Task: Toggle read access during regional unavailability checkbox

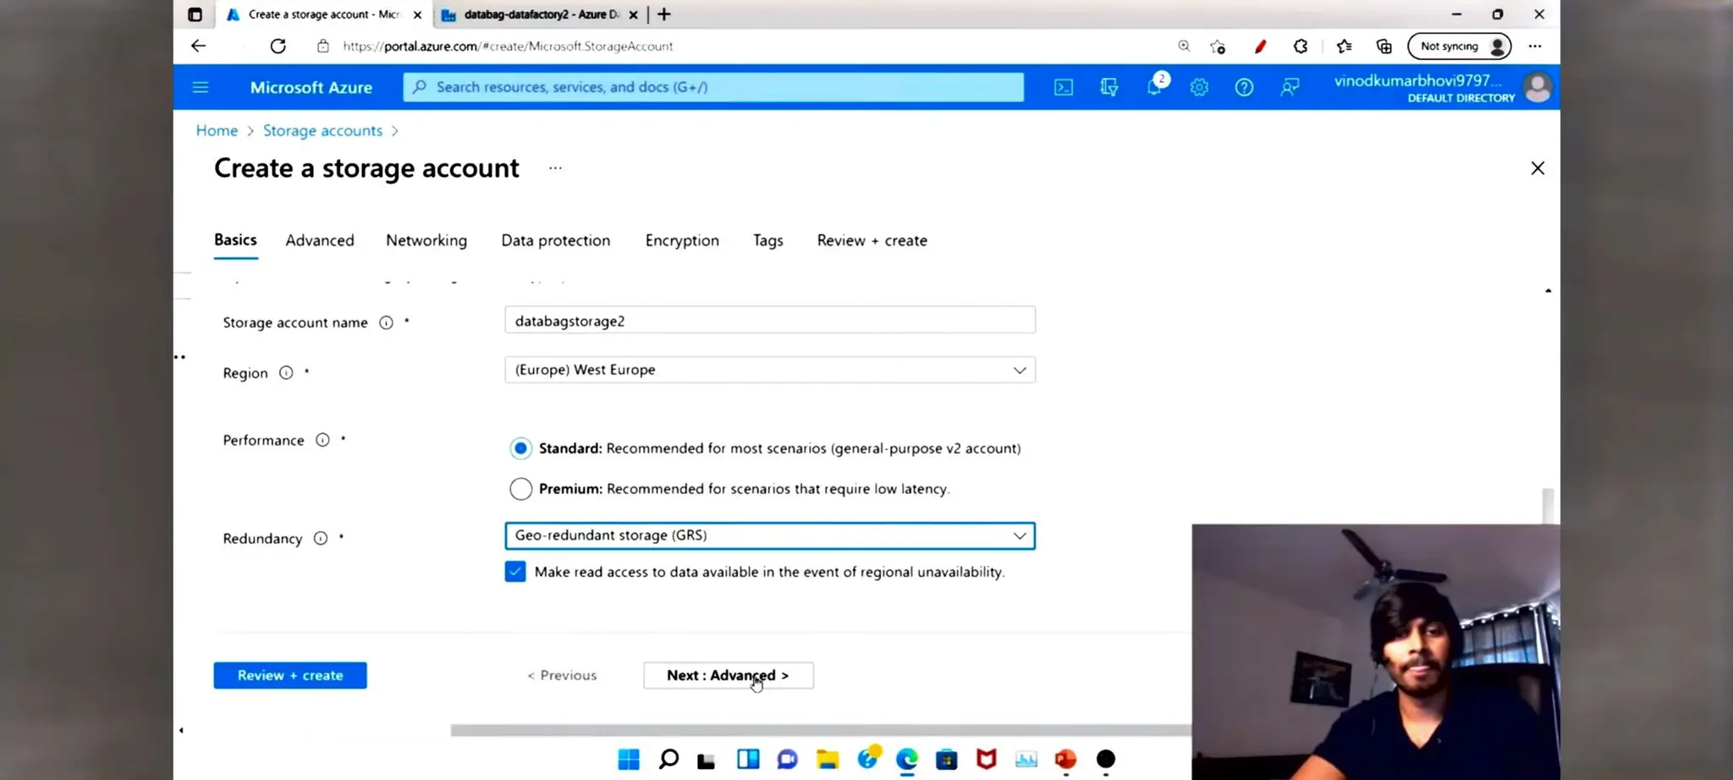Action: pos(515,572)
